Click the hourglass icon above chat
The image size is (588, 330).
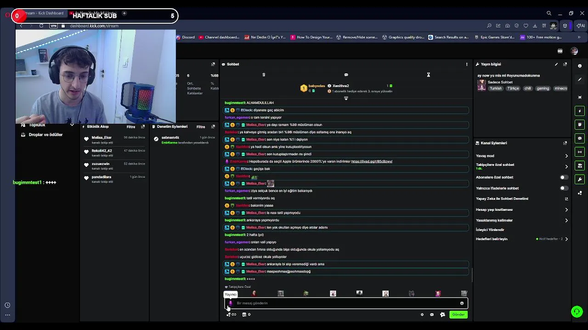pos(429,75)
